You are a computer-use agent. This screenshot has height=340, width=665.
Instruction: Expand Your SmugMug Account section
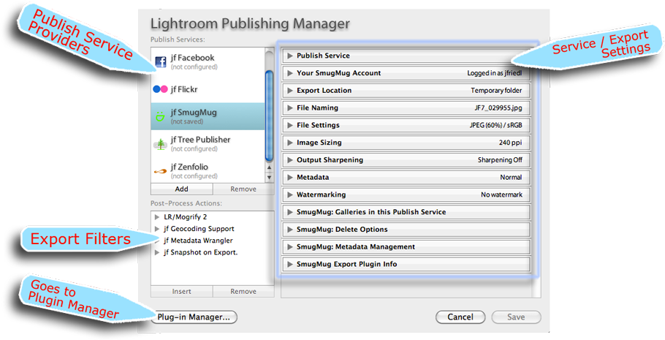click(x=290, y=73)
